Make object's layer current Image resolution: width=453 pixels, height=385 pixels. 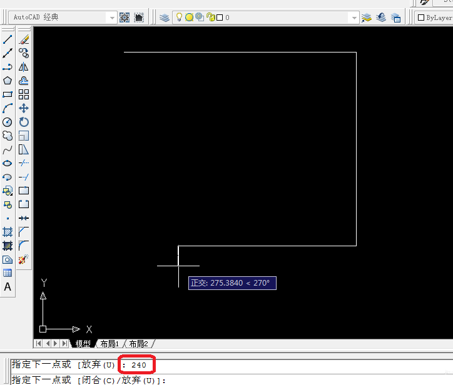pyautogui.click(x=367, y=17)
